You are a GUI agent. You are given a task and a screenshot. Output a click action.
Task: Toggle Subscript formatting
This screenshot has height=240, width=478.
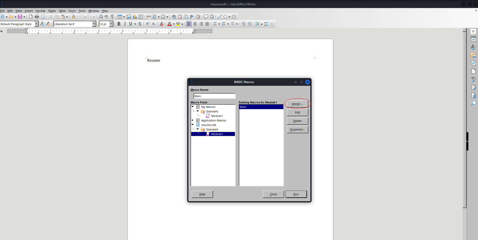tap(154, 24)
